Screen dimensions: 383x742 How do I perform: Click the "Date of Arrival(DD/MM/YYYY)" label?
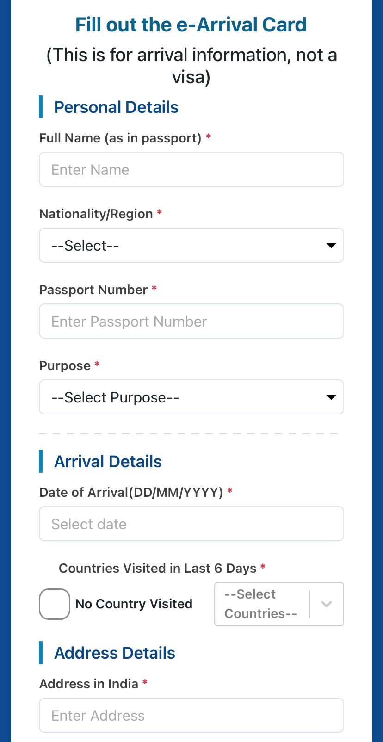point(131,493)
